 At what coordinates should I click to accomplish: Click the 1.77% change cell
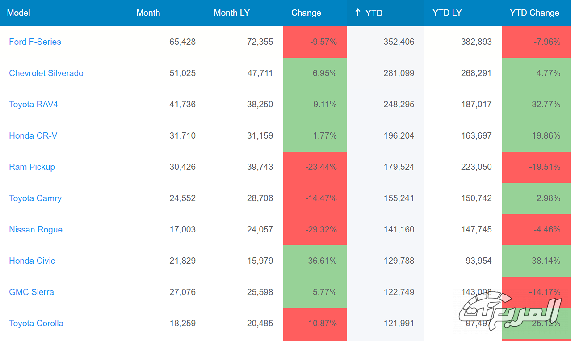315,136
